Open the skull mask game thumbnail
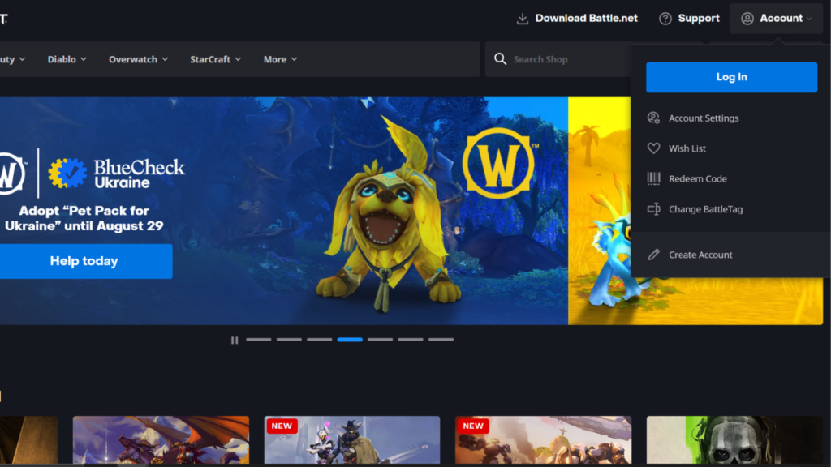 pos(734,440)
